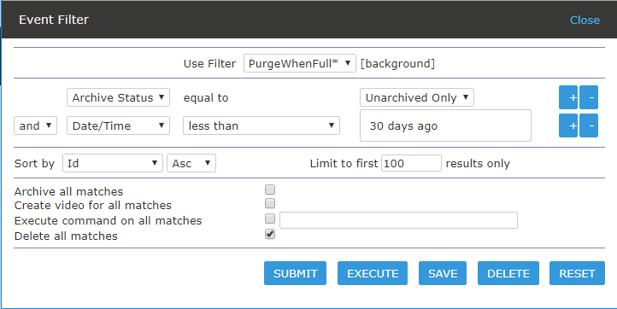Tick Create video for all matches
617x309 pixels.
(270, 203)
